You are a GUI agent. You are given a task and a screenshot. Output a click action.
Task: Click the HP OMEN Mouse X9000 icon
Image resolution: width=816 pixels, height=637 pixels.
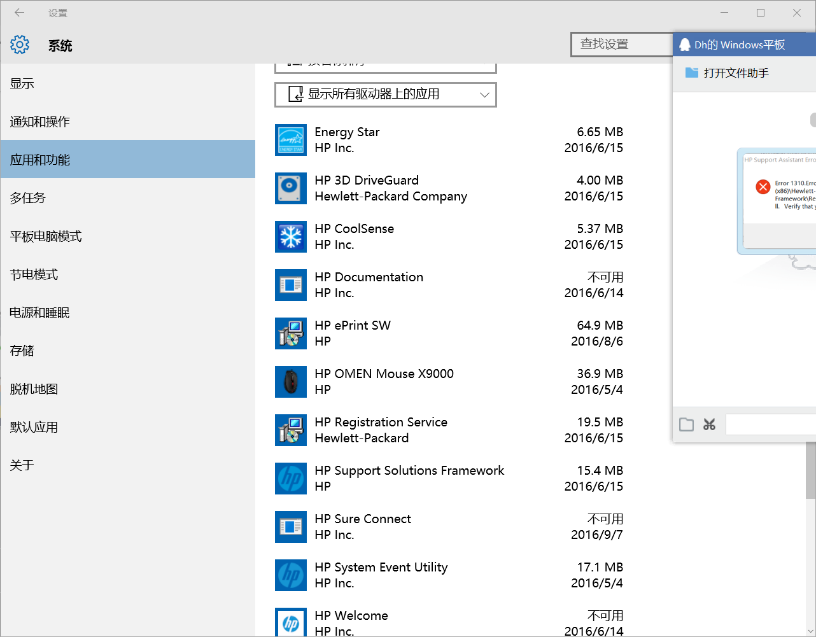coord(291,382)
